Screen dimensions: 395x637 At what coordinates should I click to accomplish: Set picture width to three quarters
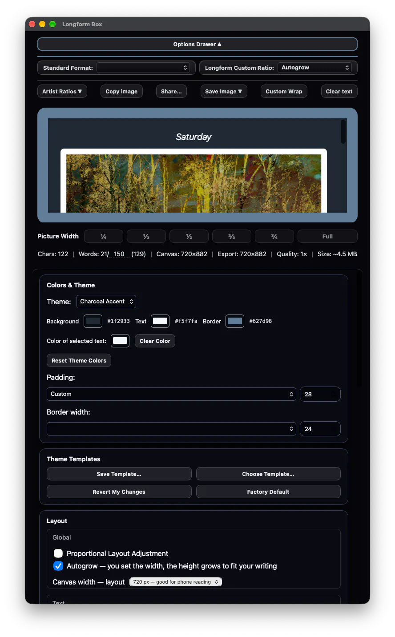274,236
